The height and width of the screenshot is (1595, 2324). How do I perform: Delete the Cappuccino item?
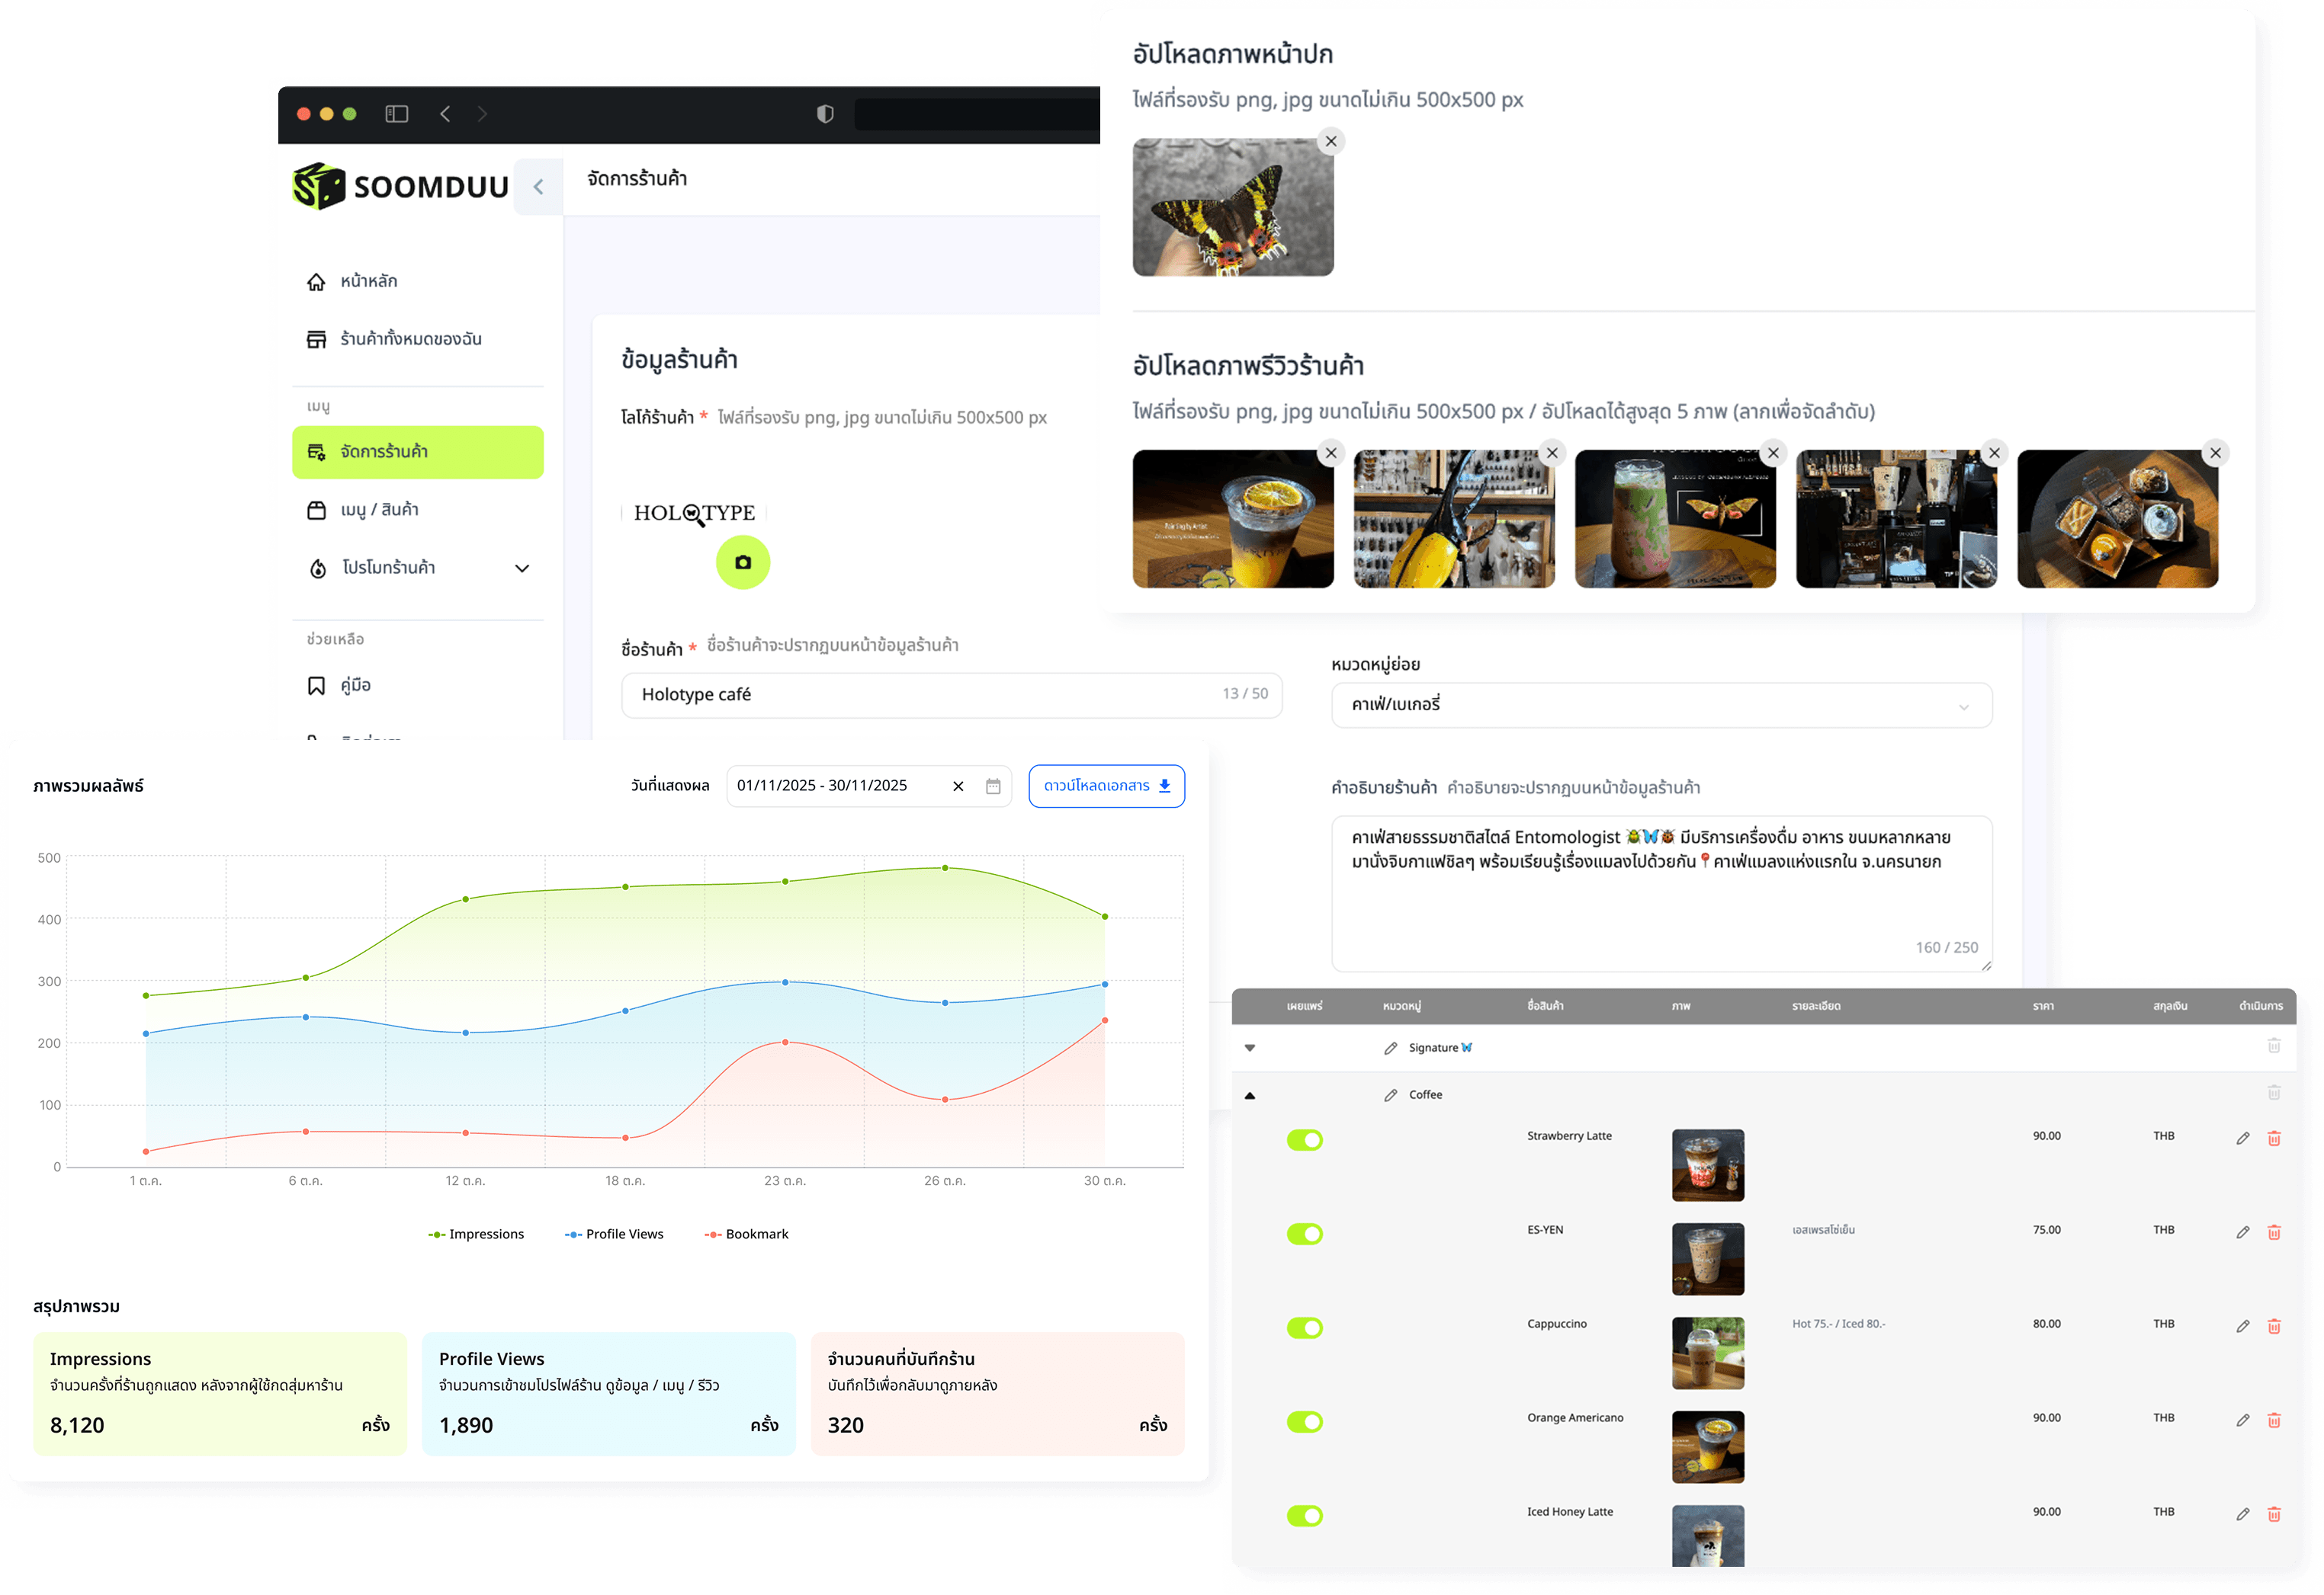tap(2273, 1326)
